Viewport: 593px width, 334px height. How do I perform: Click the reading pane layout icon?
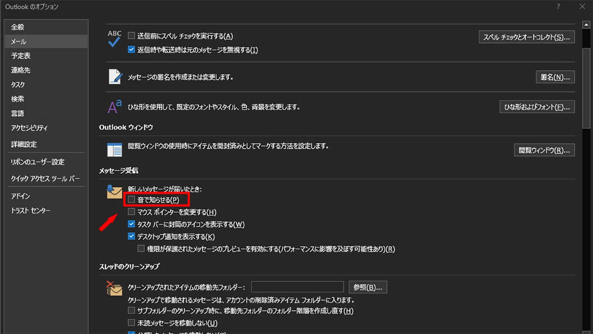(x=115, y=149)
